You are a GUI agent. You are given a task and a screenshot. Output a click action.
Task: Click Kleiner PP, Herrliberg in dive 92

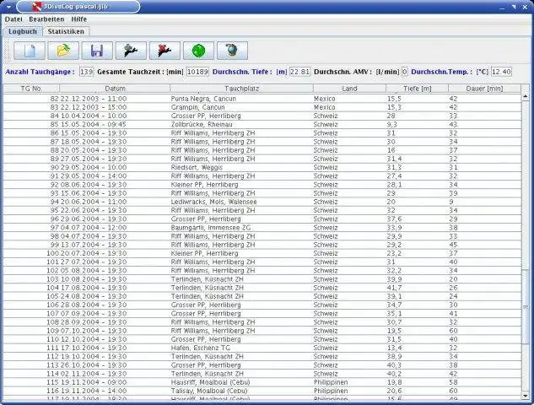(x=205, y=185)
